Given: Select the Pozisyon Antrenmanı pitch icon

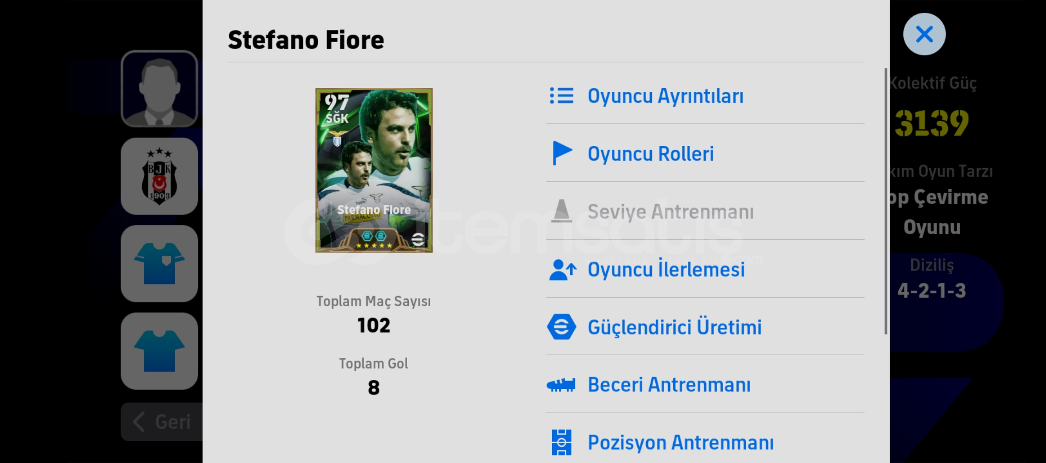Looking at the screenshot, I should point(562,442).
